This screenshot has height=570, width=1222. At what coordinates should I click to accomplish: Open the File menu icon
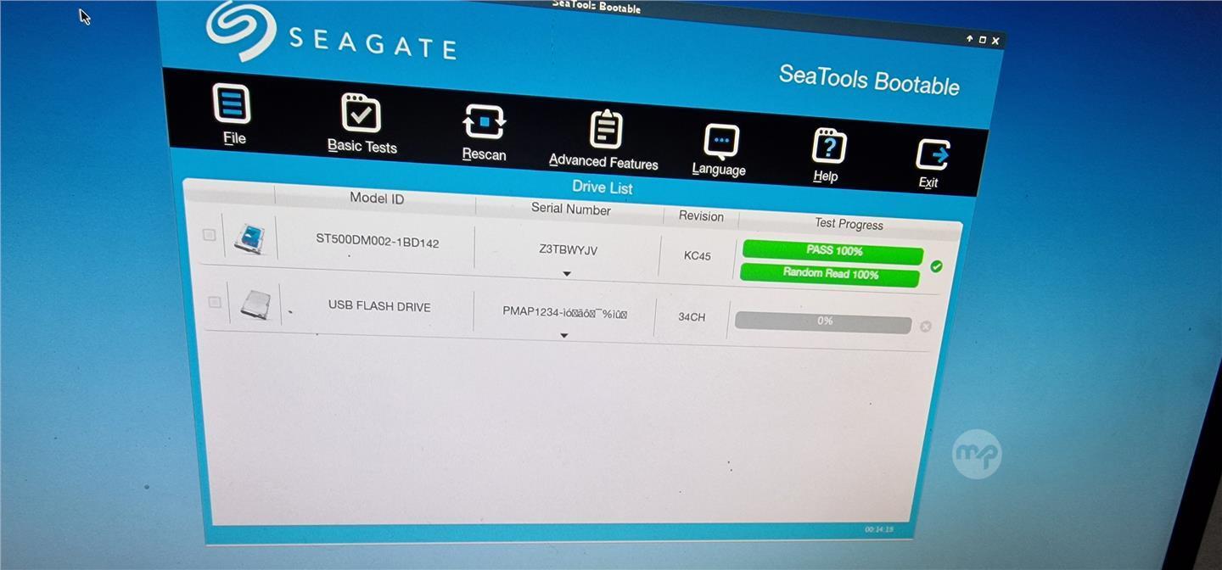232,104
